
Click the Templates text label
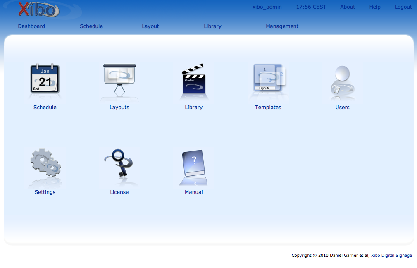point(268,107)
